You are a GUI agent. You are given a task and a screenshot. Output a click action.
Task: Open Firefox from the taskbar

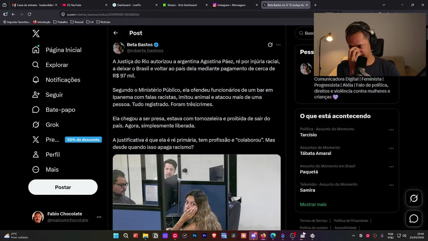[263, 236]
